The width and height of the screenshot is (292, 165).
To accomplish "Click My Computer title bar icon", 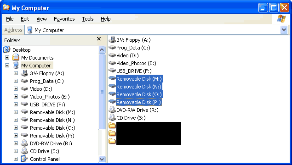I will point(6,7).
